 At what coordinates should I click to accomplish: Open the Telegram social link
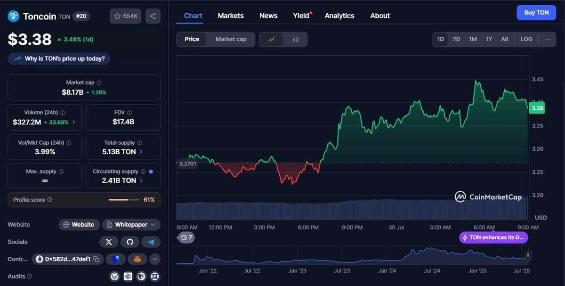coord(151,242)
